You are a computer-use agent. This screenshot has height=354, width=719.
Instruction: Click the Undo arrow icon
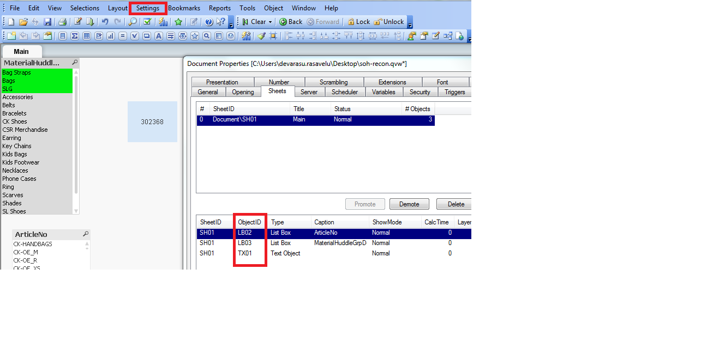[x=105, y=22]
